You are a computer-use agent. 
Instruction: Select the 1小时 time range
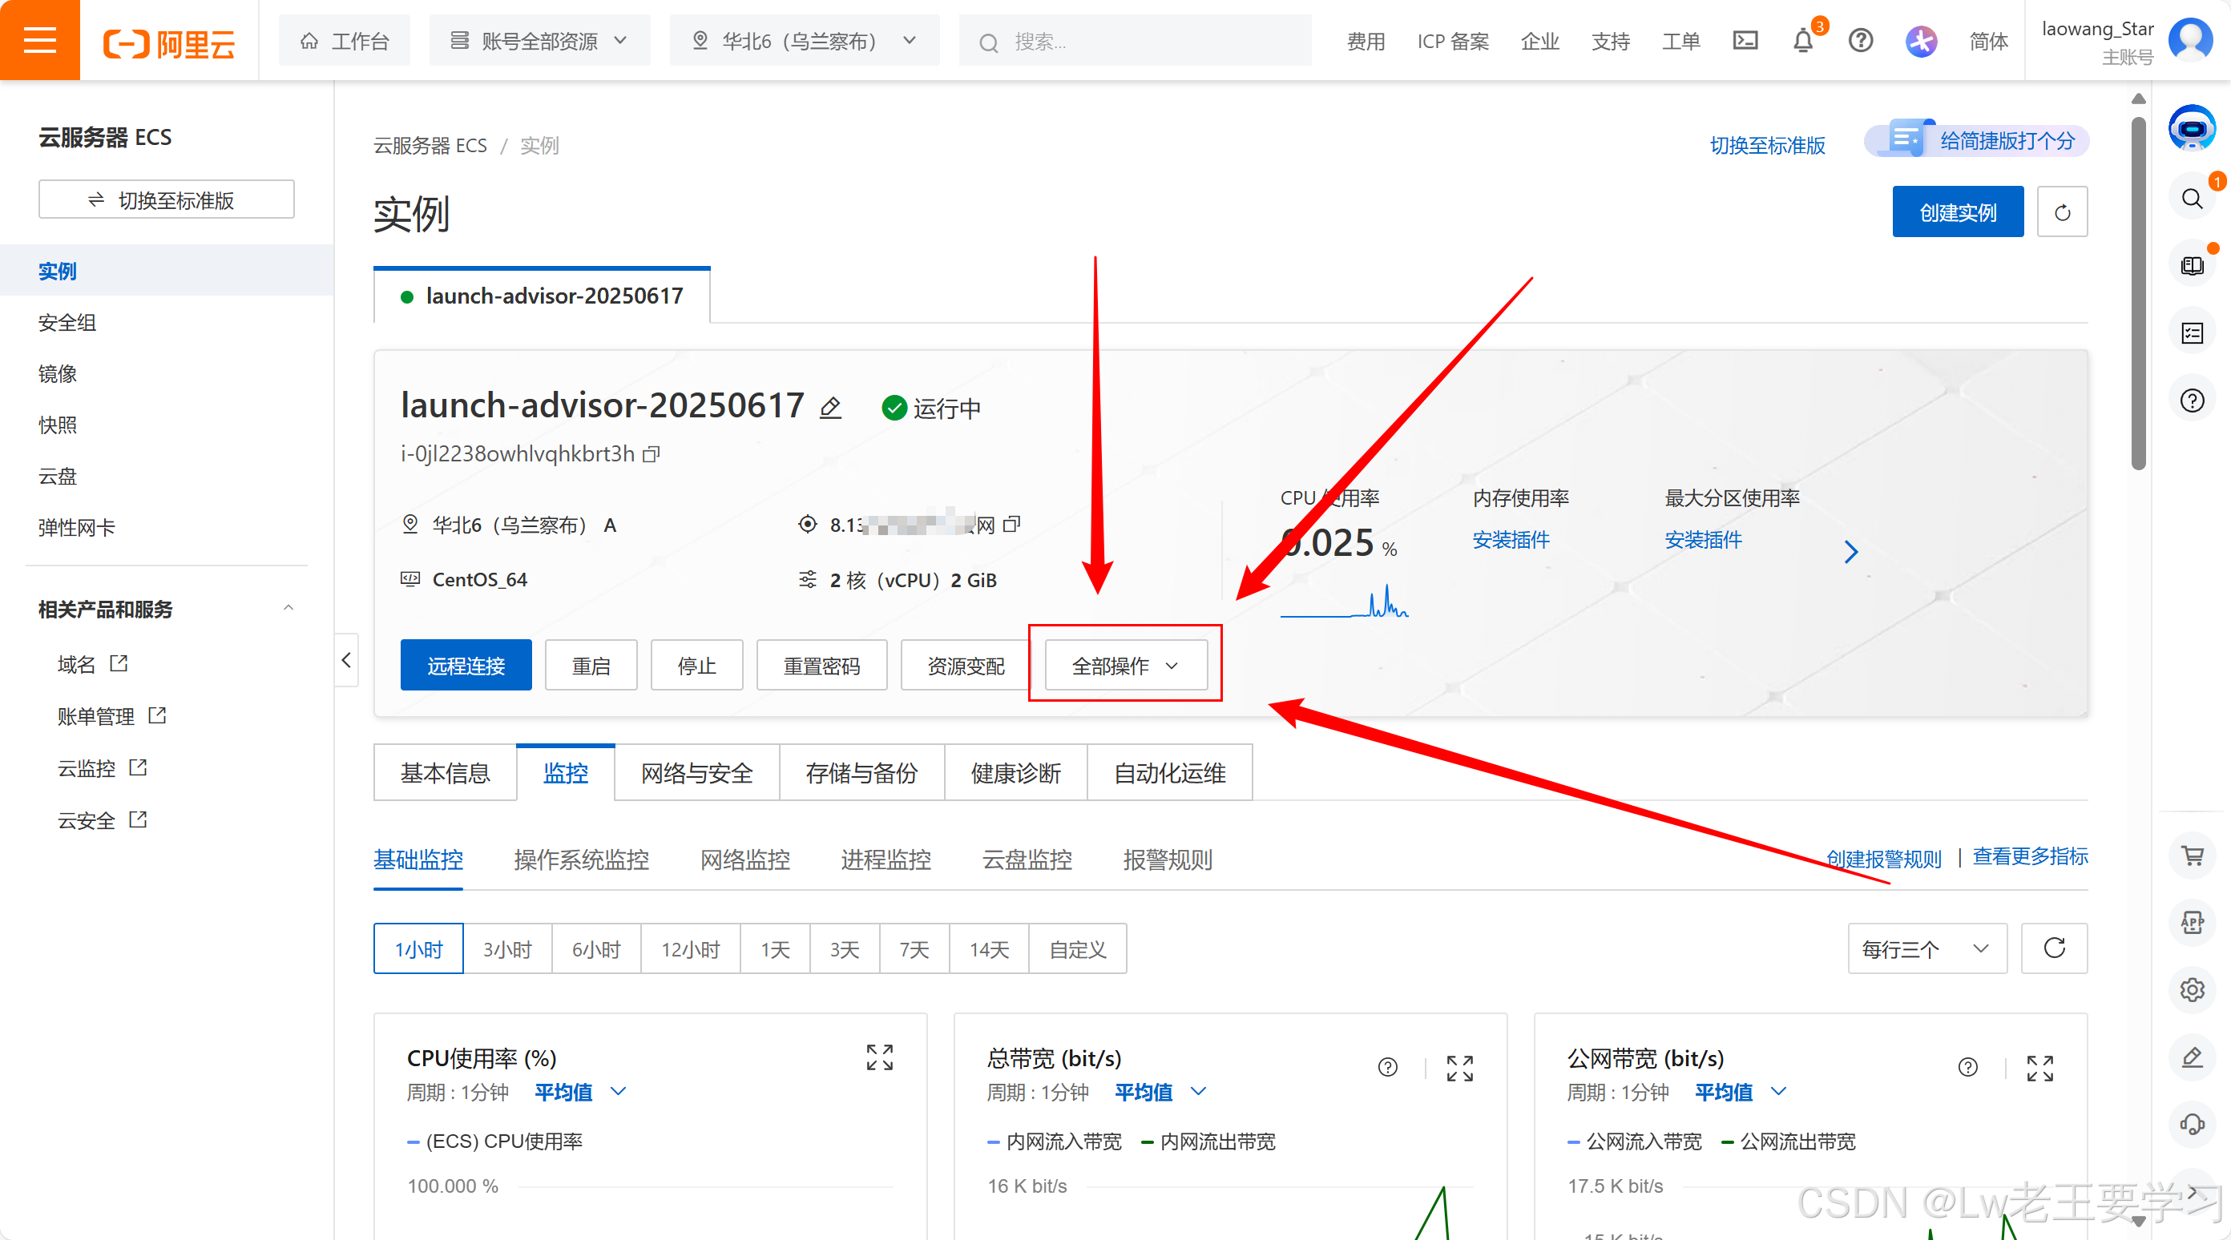coord(418,949)
